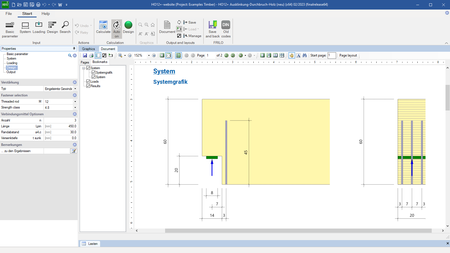Collapse the Bemerkungen section
The image size is (450, 253).
point(75,145)
